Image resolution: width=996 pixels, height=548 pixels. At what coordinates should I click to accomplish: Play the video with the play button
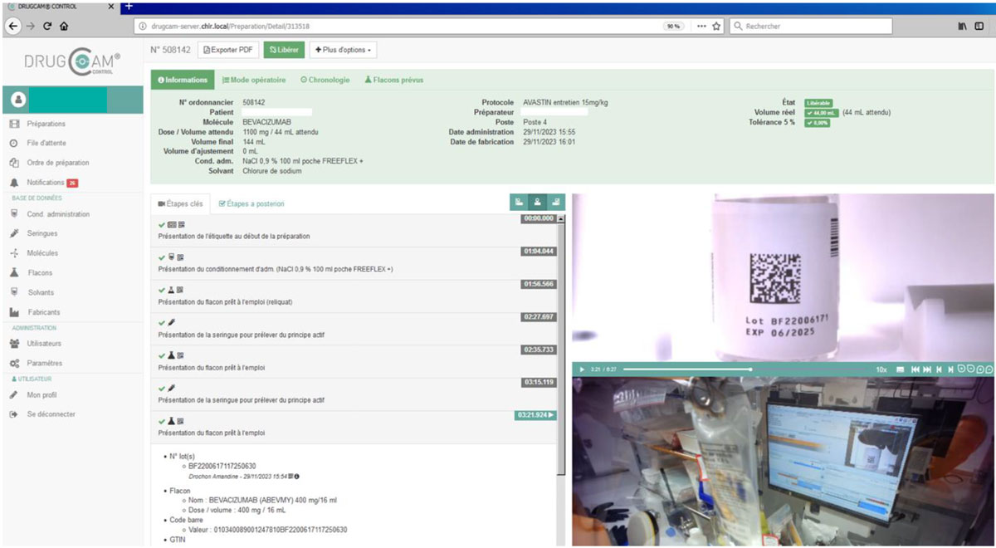582,369
